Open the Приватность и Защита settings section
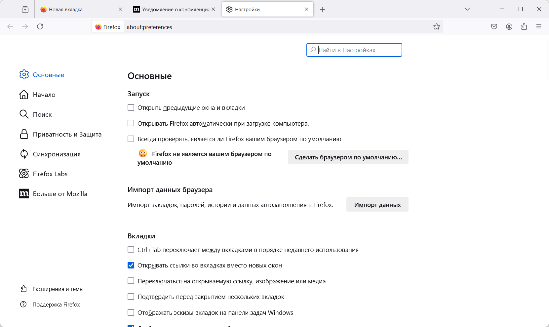 pyautogui.click(x=67, y=135)
